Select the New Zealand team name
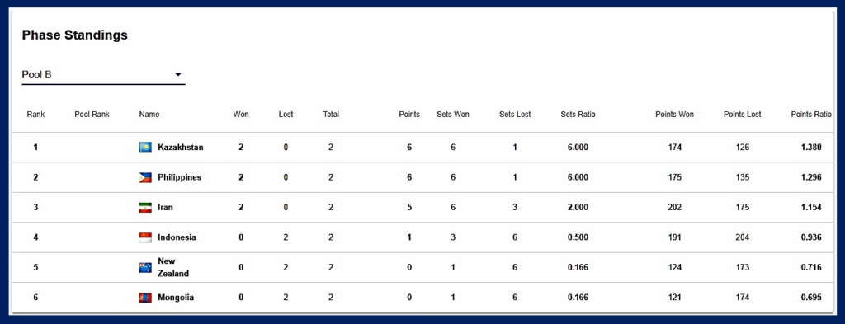 point(173,267)
